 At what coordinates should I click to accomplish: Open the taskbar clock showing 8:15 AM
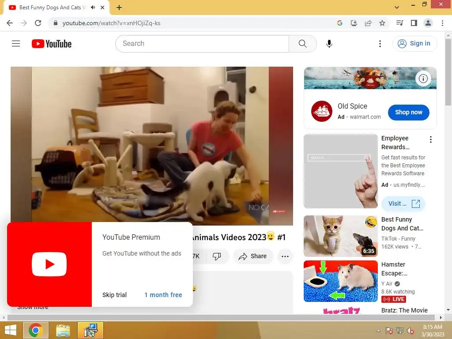coord(433,330)
